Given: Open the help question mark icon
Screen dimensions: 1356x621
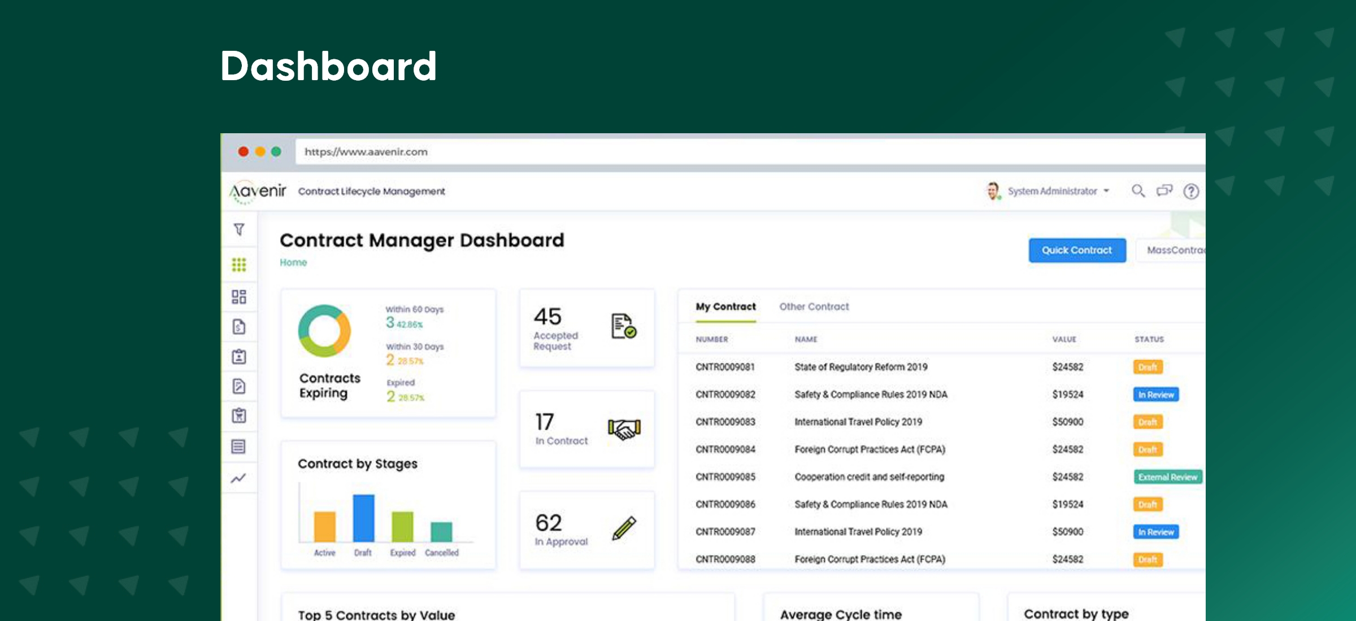Looking at the screenshot, I should pyautogui.click(x=1191, y=191).
